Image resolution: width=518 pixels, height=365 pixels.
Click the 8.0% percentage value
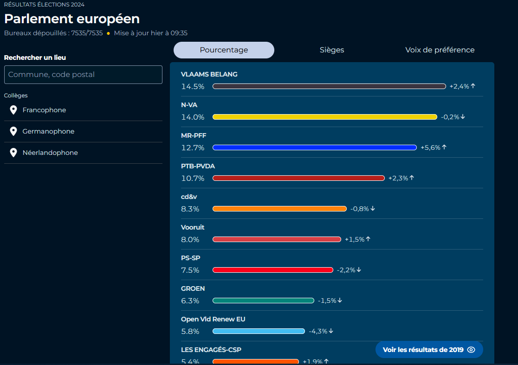[190, 240]
